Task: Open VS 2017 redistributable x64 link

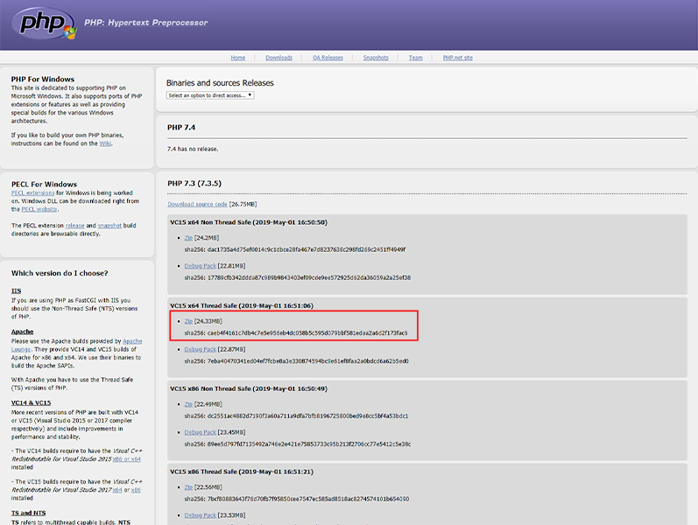Action: pyautogui.click(x=117, y=490)
